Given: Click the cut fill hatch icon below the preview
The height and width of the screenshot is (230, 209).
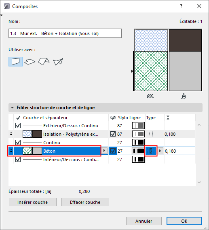Looking at the screenshot, I should 150,96.
